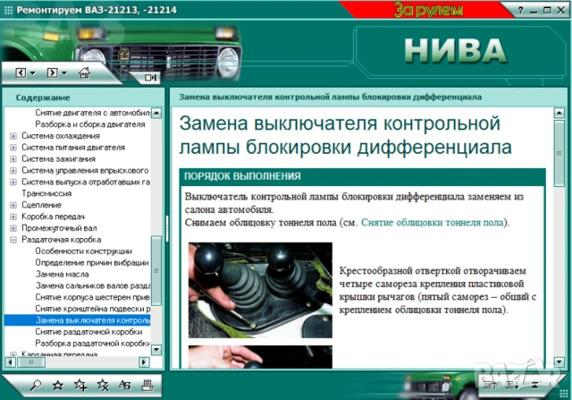Go back with the left arrow button

tap(21, 72)
